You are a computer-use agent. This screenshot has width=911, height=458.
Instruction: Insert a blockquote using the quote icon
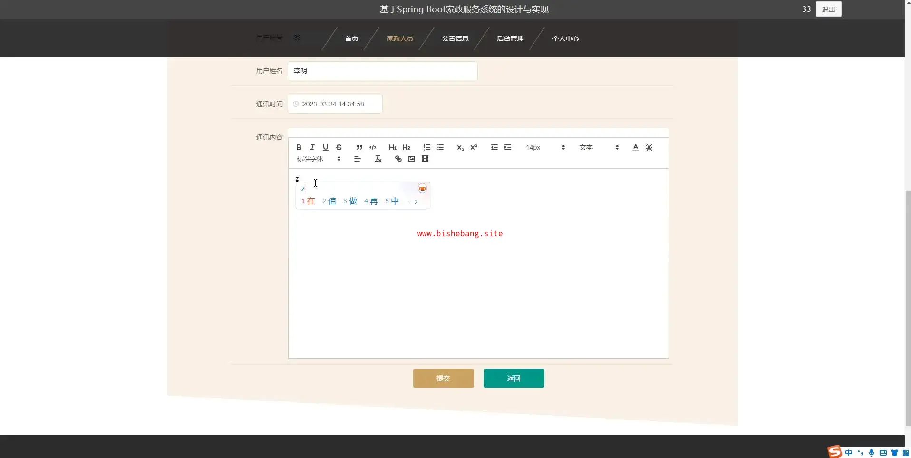click(x=359, y=147)
